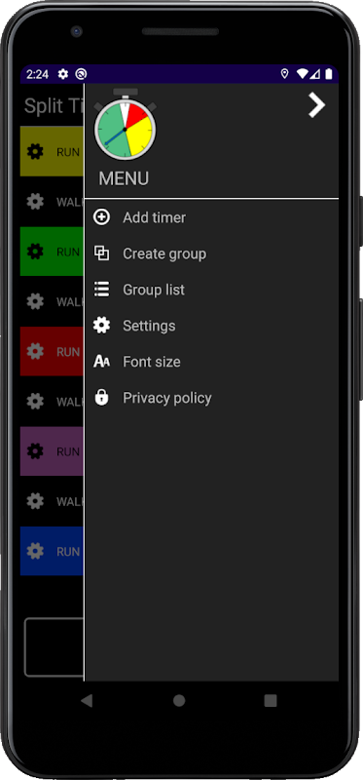This screenshot has width=363, height=780.
Task: Click the overlapping squares Create group icon
Action: pyautogui.click(x=102, y=253)
